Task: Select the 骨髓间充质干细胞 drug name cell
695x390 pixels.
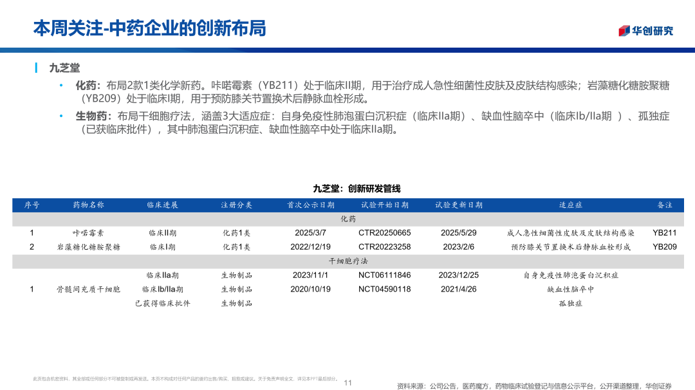Action: click(89, 290)
